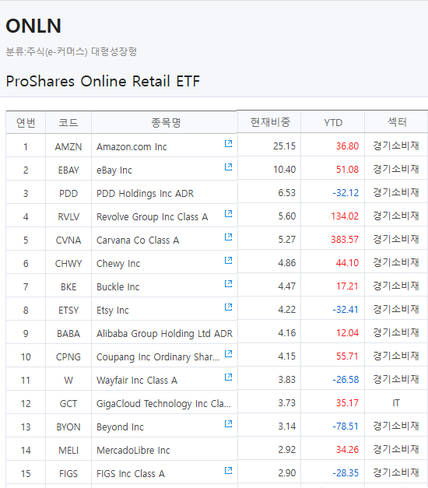Click the 코드 column header

coord(68,122)
